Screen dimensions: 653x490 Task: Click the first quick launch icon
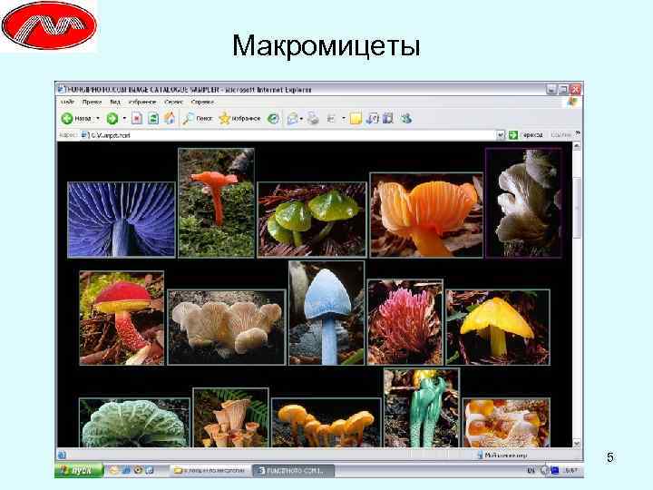pyautogui.click(x=113, y=470)
